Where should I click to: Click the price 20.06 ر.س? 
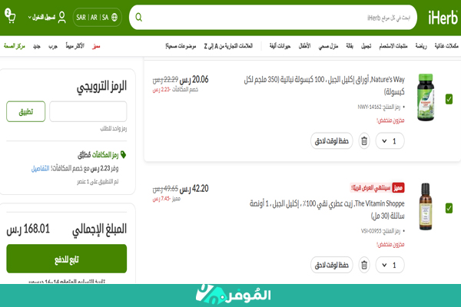pyautogui.click(x=194, y=79)
